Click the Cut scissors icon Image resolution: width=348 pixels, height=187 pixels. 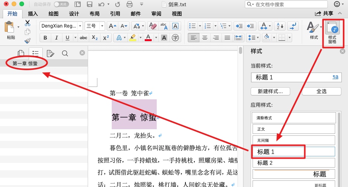coord(28,23)
